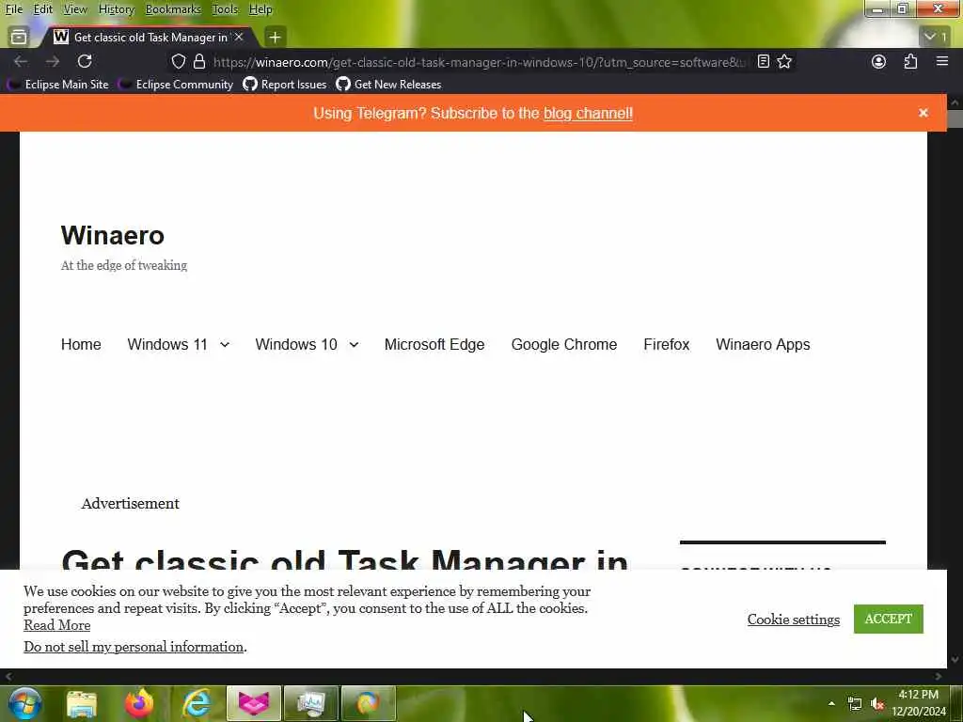
Task: Click the vertical scrollbar down arrow
Action: pyautogui.click(x=955, y=660)
